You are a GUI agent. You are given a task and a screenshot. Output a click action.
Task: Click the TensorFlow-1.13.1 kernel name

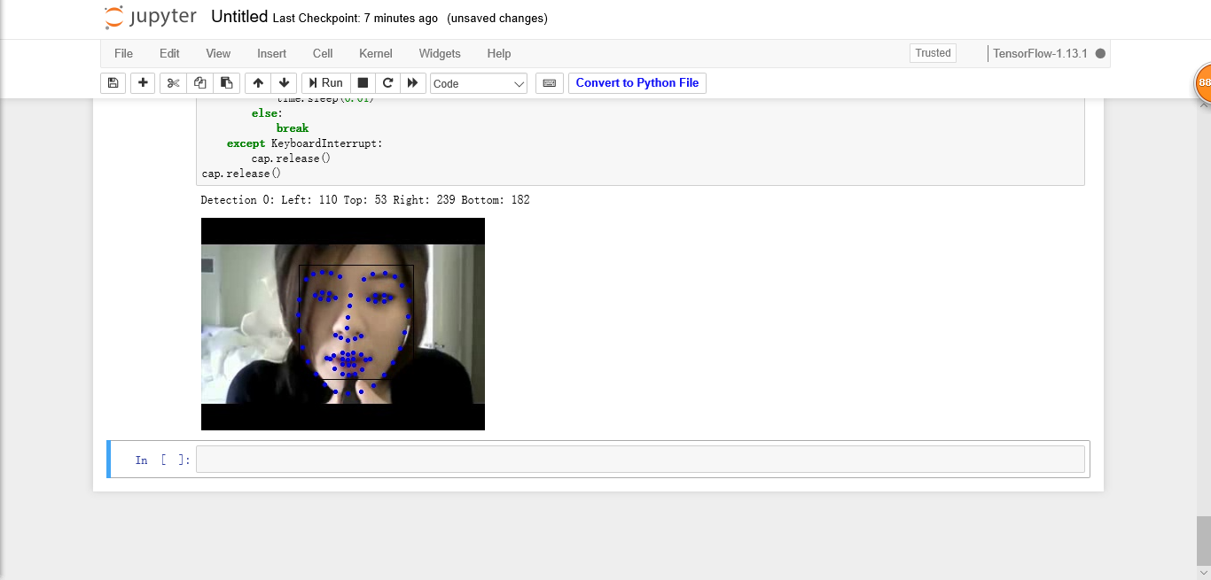tap(1040, 53)
